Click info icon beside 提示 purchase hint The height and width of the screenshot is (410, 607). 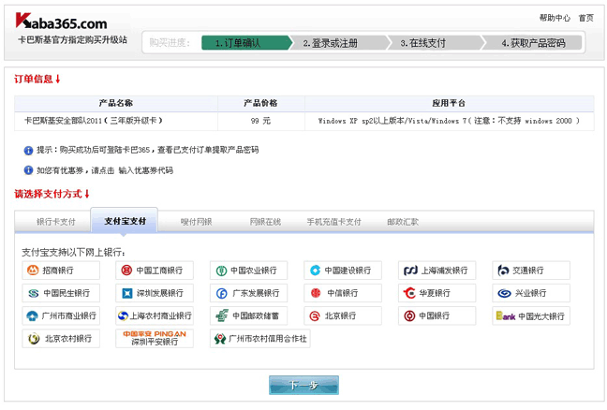tap(28, 151)
